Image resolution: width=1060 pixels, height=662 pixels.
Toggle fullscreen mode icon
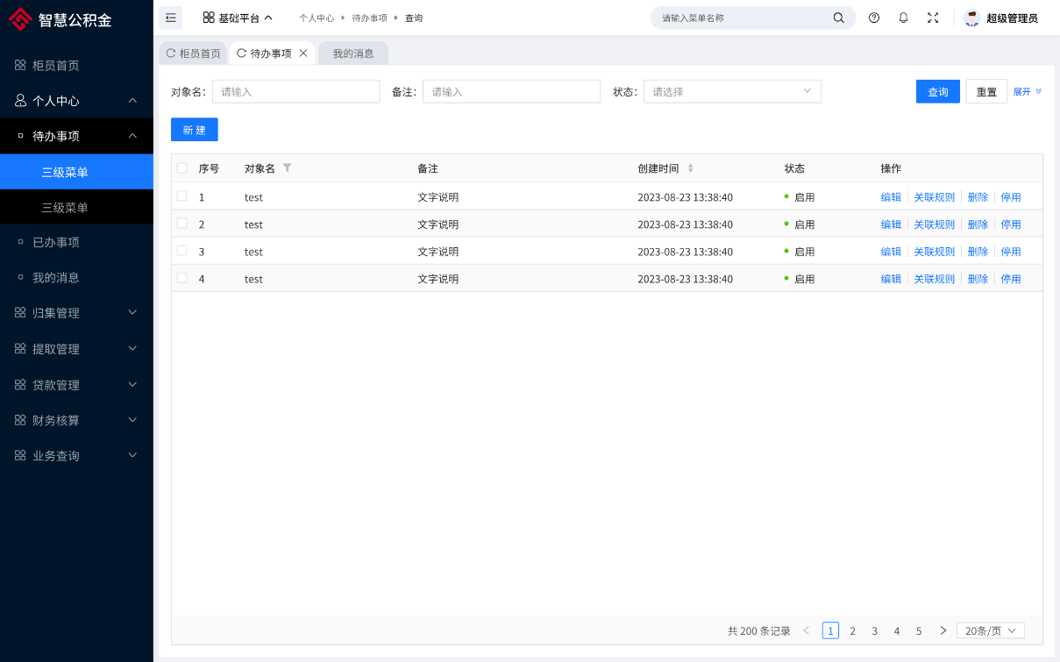pyautogui.click(x=933, y=18)
